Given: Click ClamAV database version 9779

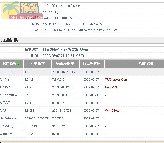Looking at the screenshot, I should (x=55, y=134).
